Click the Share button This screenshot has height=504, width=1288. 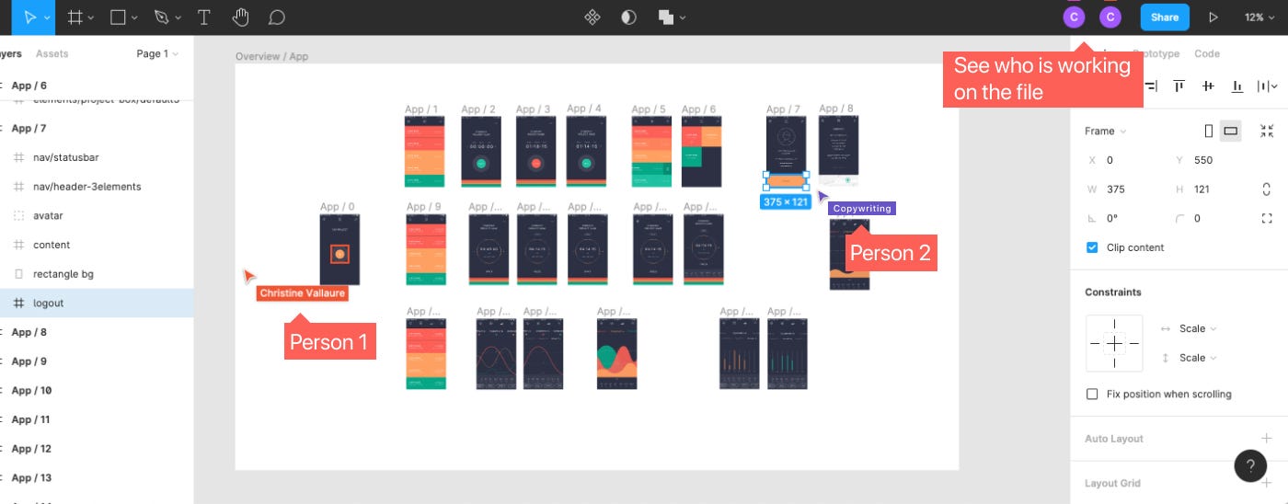point(1165,17)
